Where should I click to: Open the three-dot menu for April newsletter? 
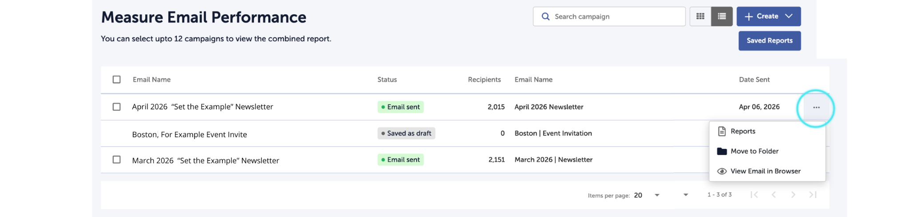(x=816, y=108)
